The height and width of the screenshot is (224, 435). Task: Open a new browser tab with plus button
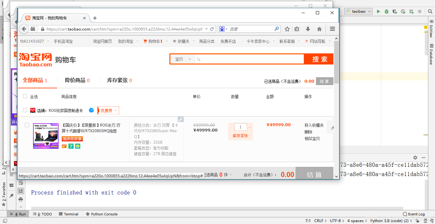pos(95,18)
